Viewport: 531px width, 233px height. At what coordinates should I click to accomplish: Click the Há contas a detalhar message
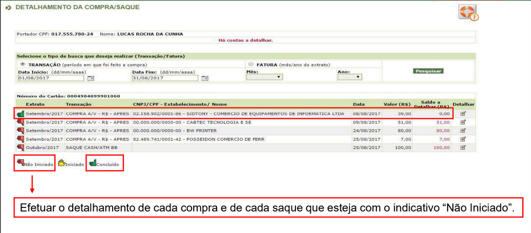click(246, 40)
